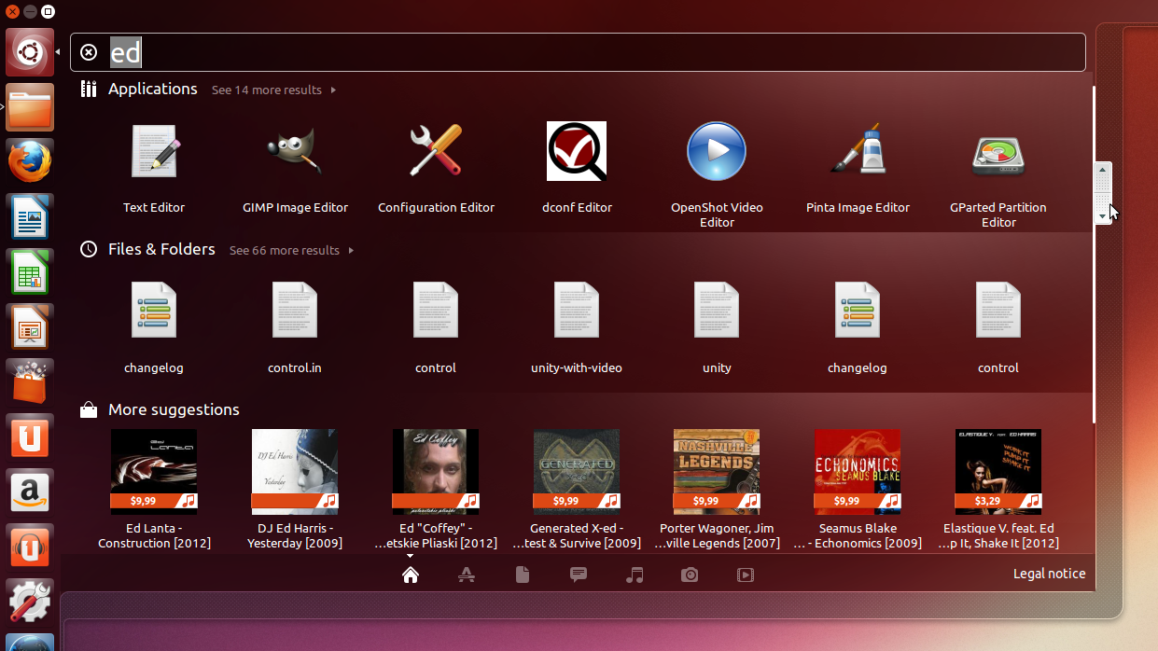The width and height of the screenshot is (1158, 651).
Task: Switch to the Music lens
Action: coord(635,575)
